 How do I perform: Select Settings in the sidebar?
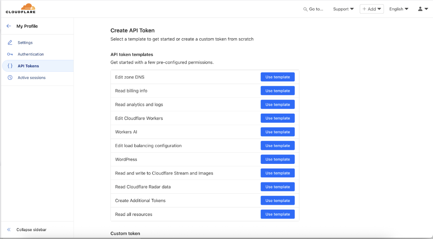pyautogui.click(x=25, y=42)
